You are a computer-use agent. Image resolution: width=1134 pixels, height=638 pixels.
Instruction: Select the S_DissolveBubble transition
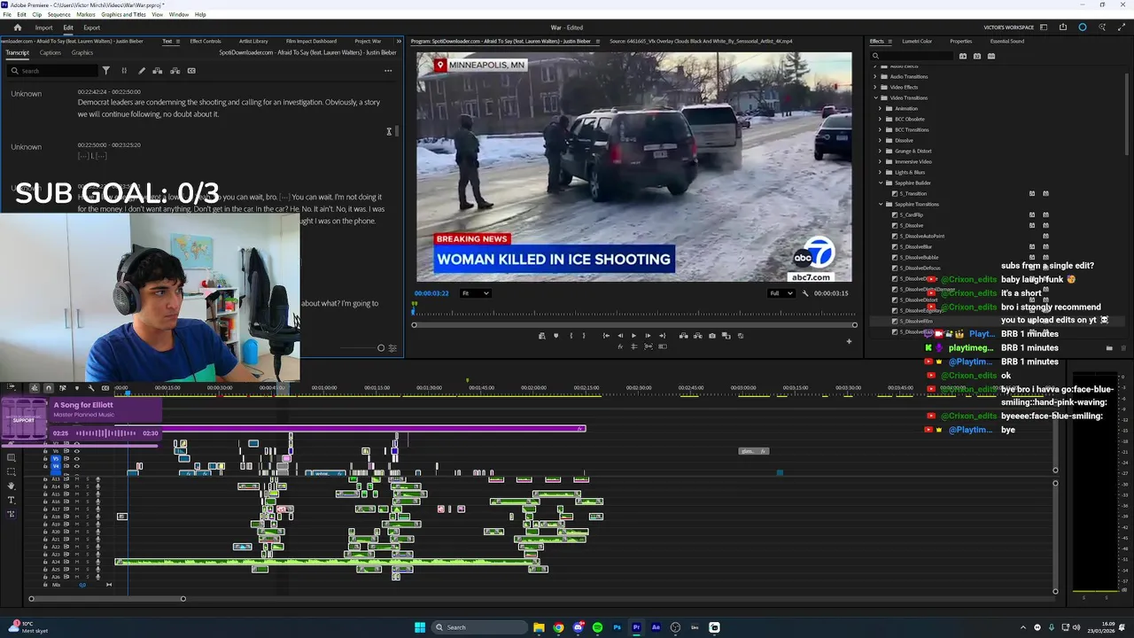point(919,257)
